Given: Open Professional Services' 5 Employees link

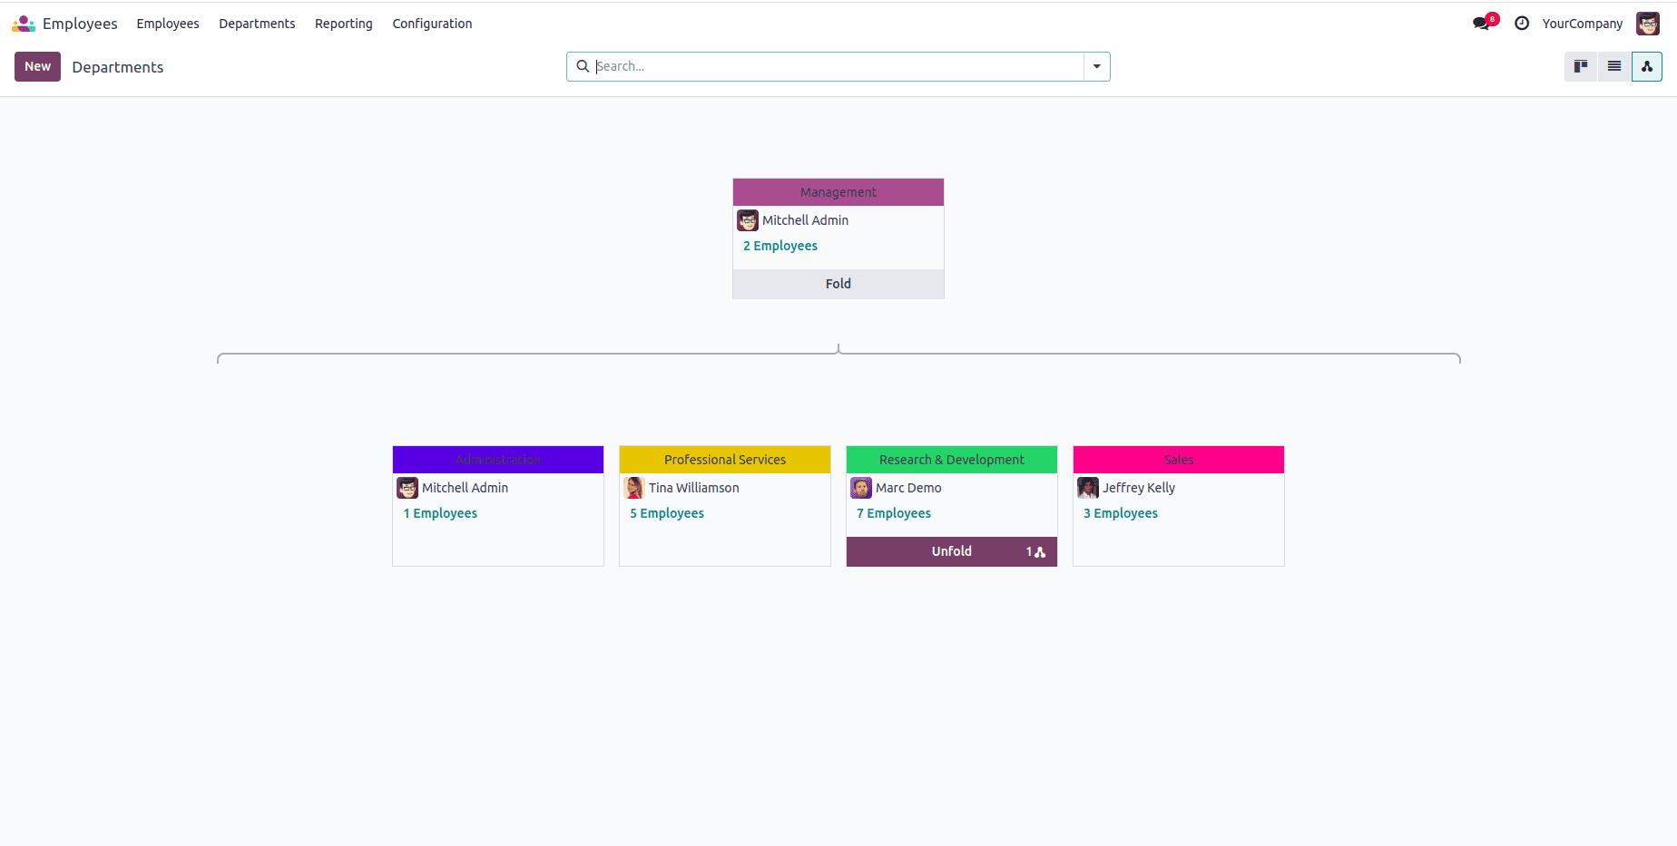Looking at the screenshot, I should (x=667, y=513).
